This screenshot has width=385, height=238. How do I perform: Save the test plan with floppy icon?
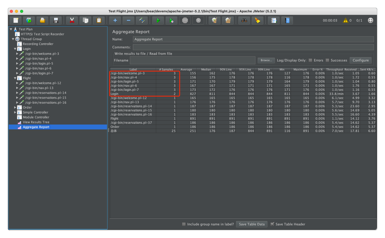pyautogui.click(x=56, y=20)
